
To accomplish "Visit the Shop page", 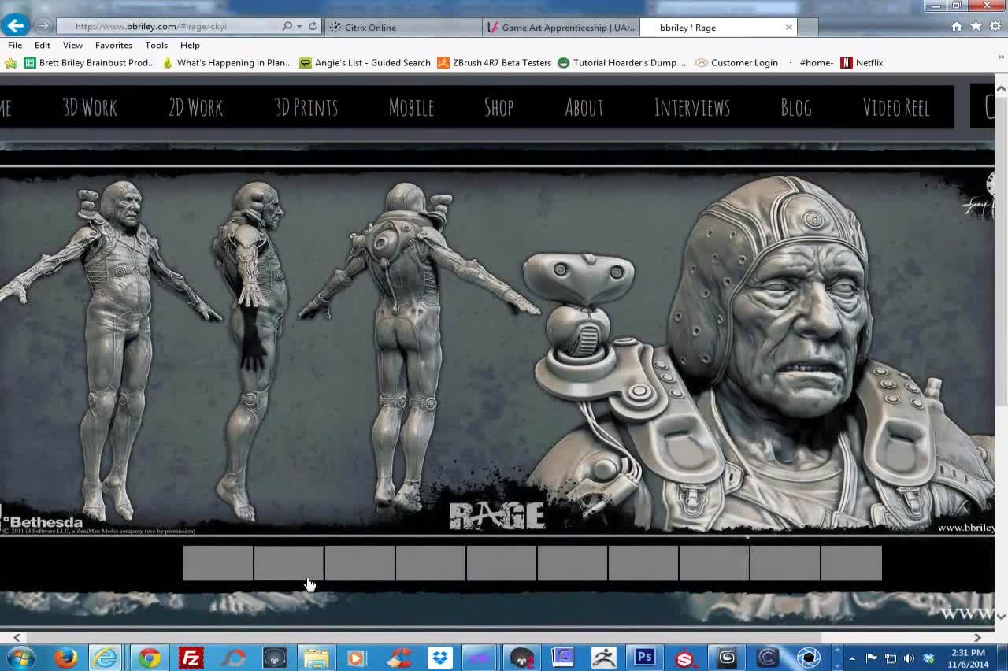I will click(498, 107).
